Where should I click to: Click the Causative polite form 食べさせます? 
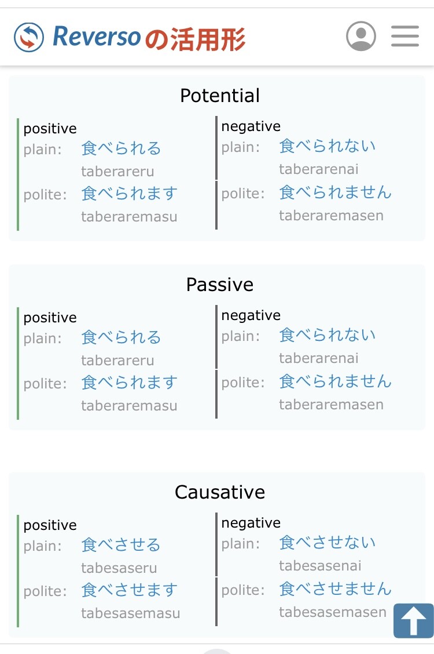(129, 590)
